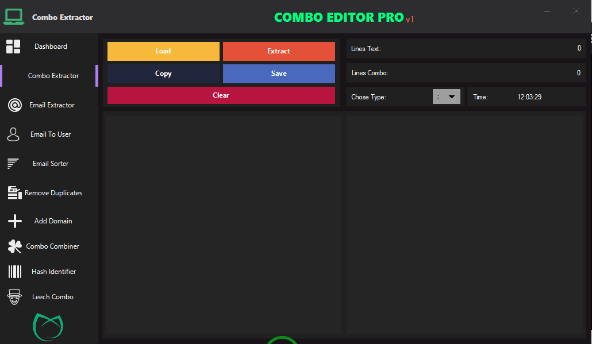Click the Save button

click(x=279, y=74)
